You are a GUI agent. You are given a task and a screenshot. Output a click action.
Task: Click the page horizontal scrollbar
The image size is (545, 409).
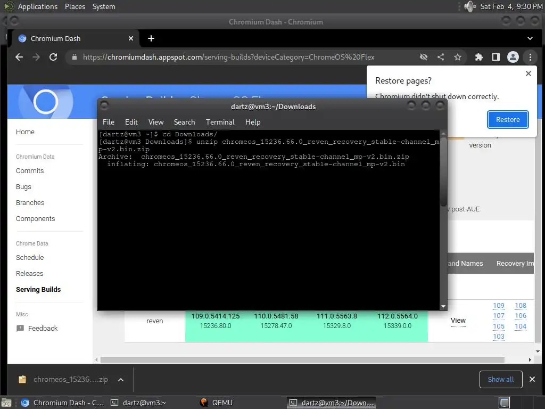click(302, 359)
